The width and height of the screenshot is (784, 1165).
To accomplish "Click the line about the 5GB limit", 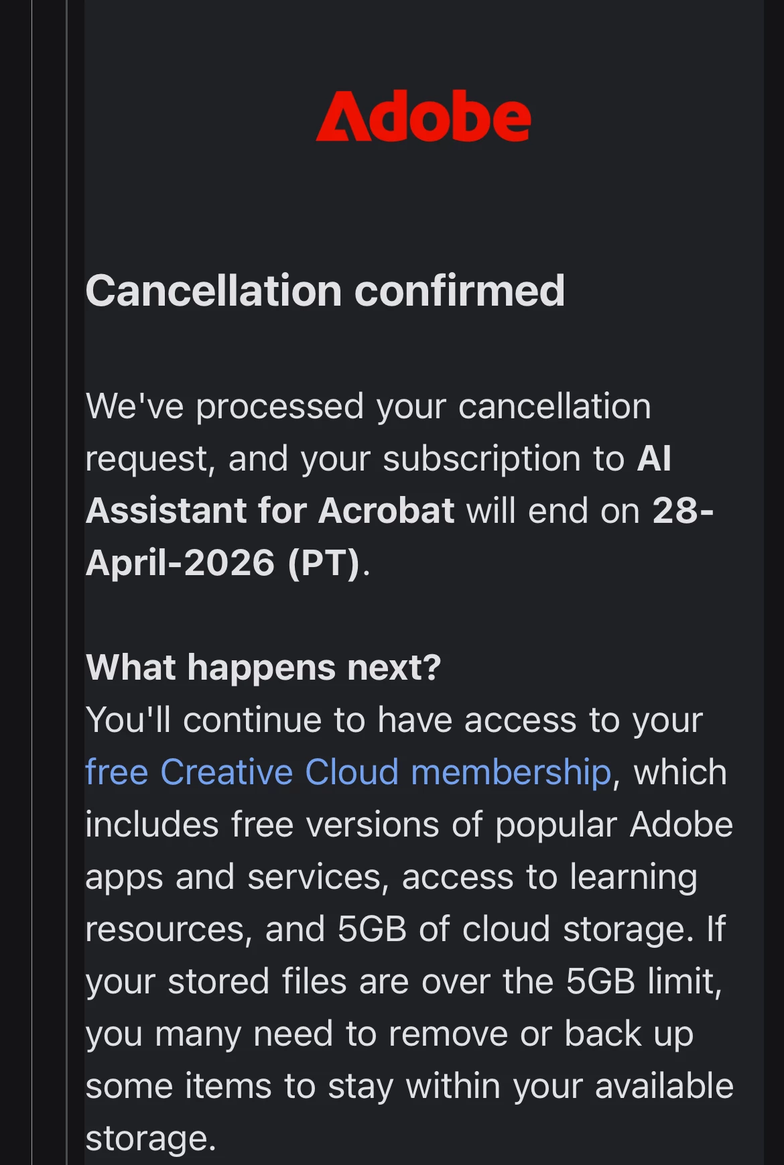I will point(404,982).
